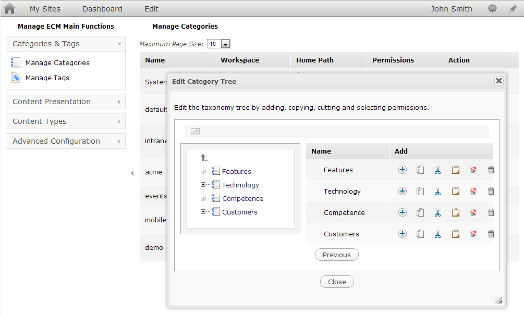Expand the Customers tree node
This screenshot has width=524, height=316.
coord(203,211)
